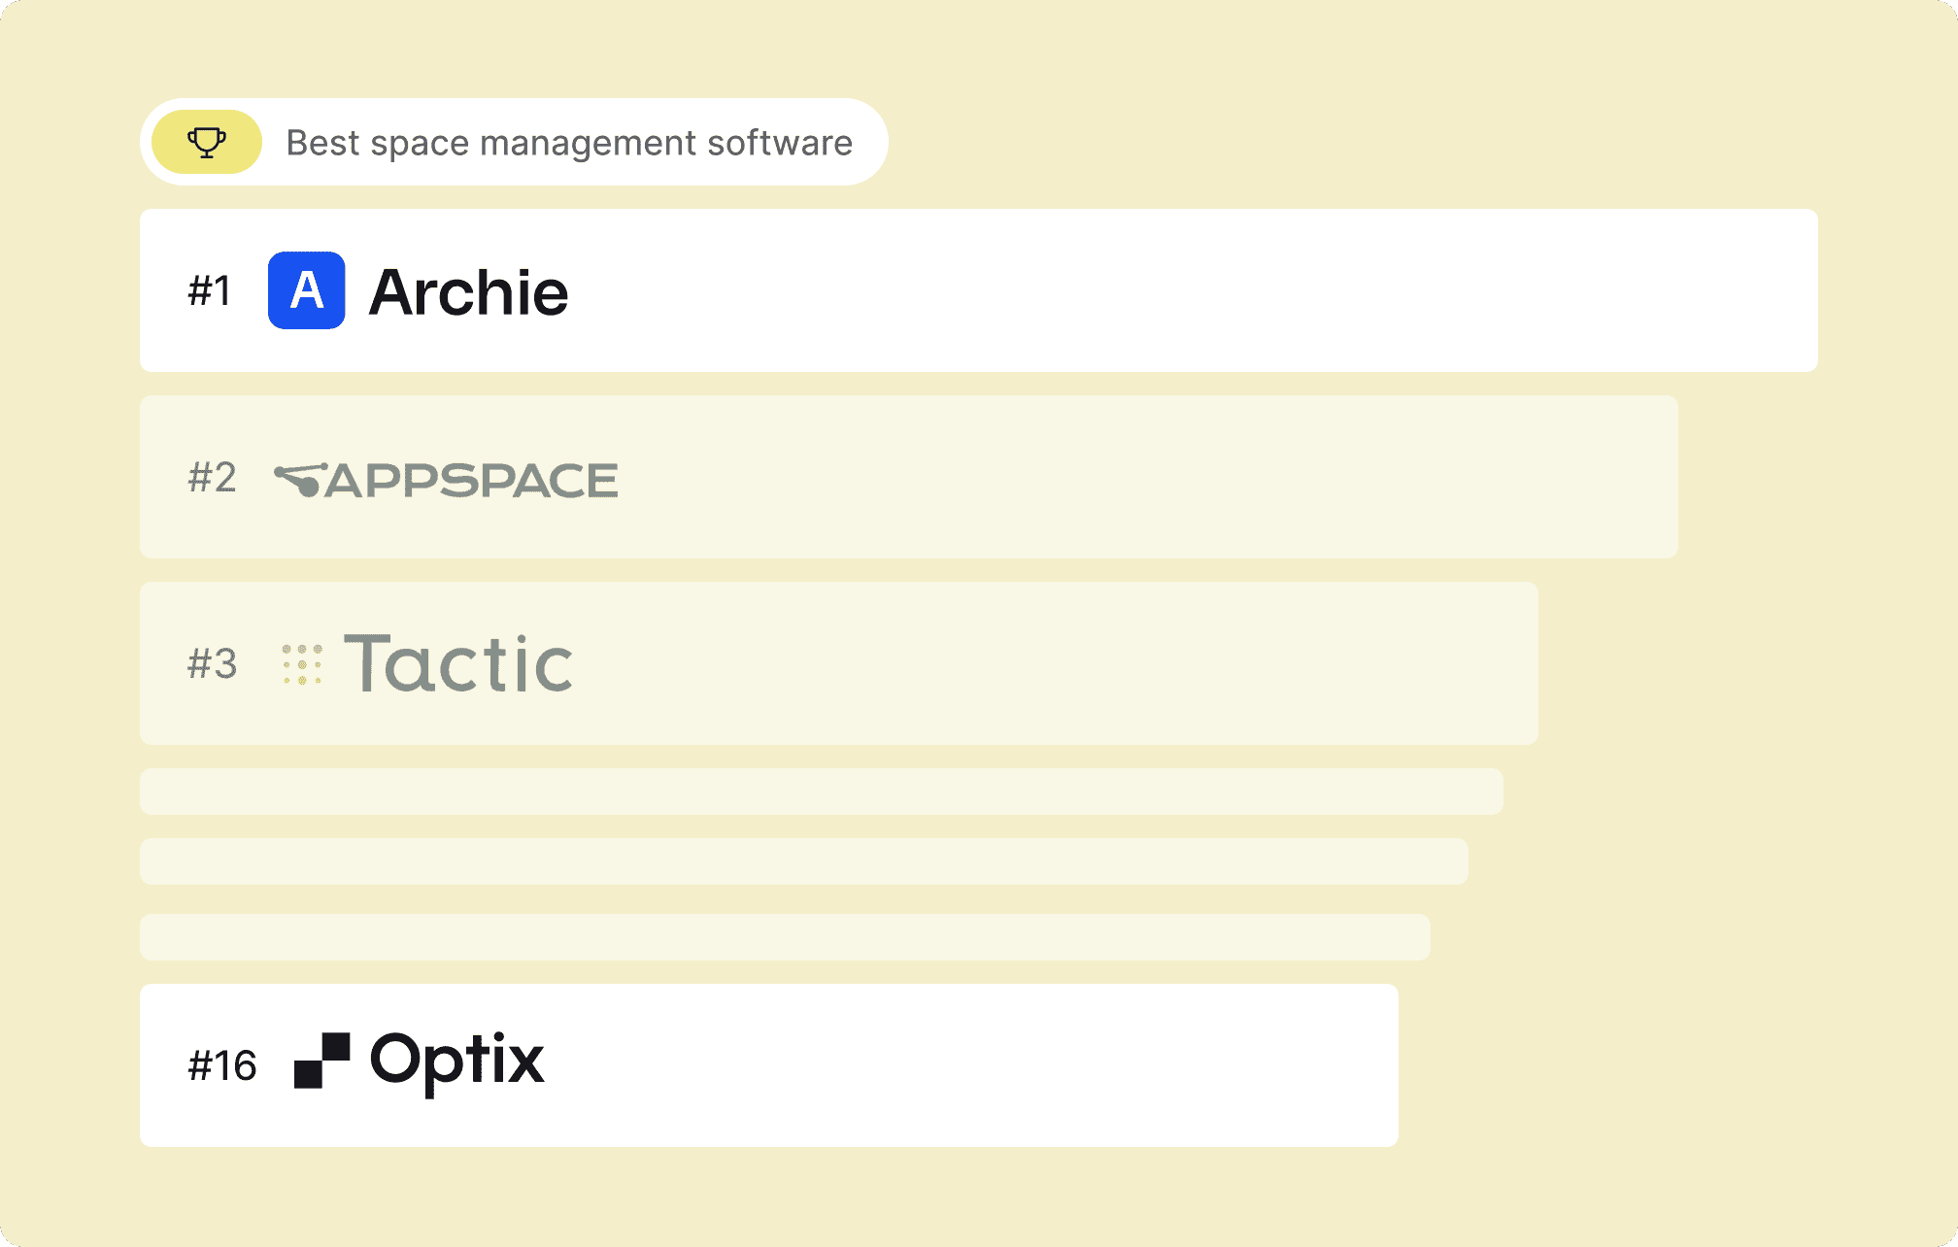Click the black Optix squares logo icon
The width and height of the screenshot is (1958, 1247).
321,1061
